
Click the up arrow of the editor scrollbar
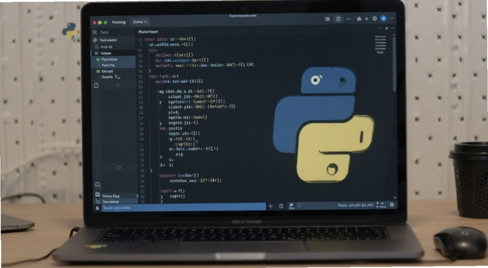pyautogui.click(x=394, y=35)
